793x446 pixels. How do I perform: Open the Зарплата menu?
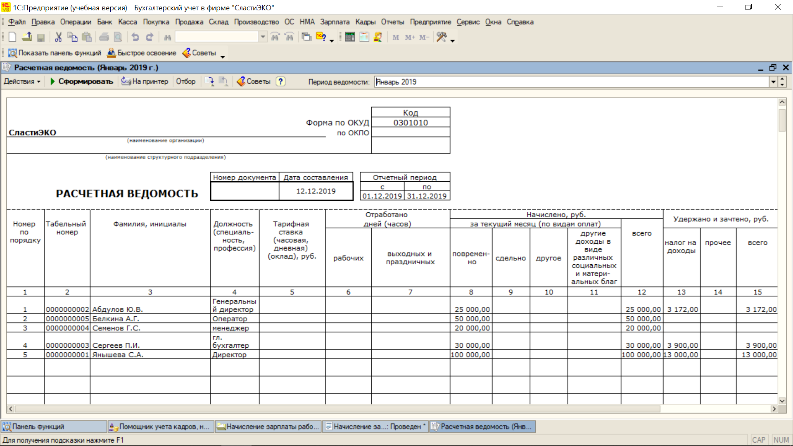(x=335, y=22)
